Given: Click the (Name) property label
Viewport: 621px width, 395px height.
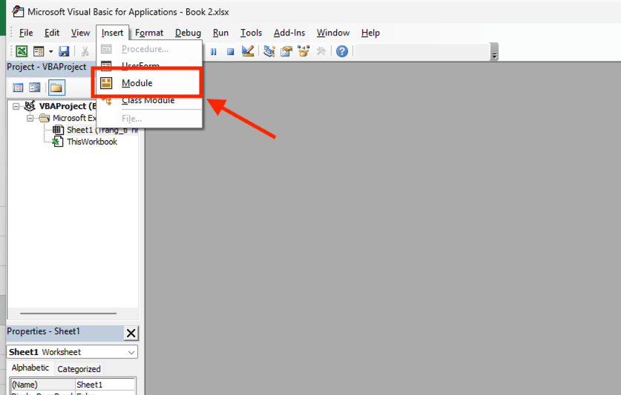Looking at the screenshot, I should pos(43,385).
